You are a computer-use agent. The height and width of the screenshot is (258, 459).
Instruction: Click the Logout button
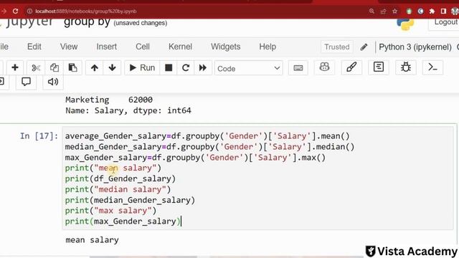coord(445,23)
